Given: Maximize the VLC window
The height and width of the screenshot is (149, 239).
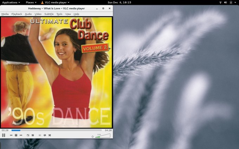Looking at the screenshot, I should pos(103,8).
